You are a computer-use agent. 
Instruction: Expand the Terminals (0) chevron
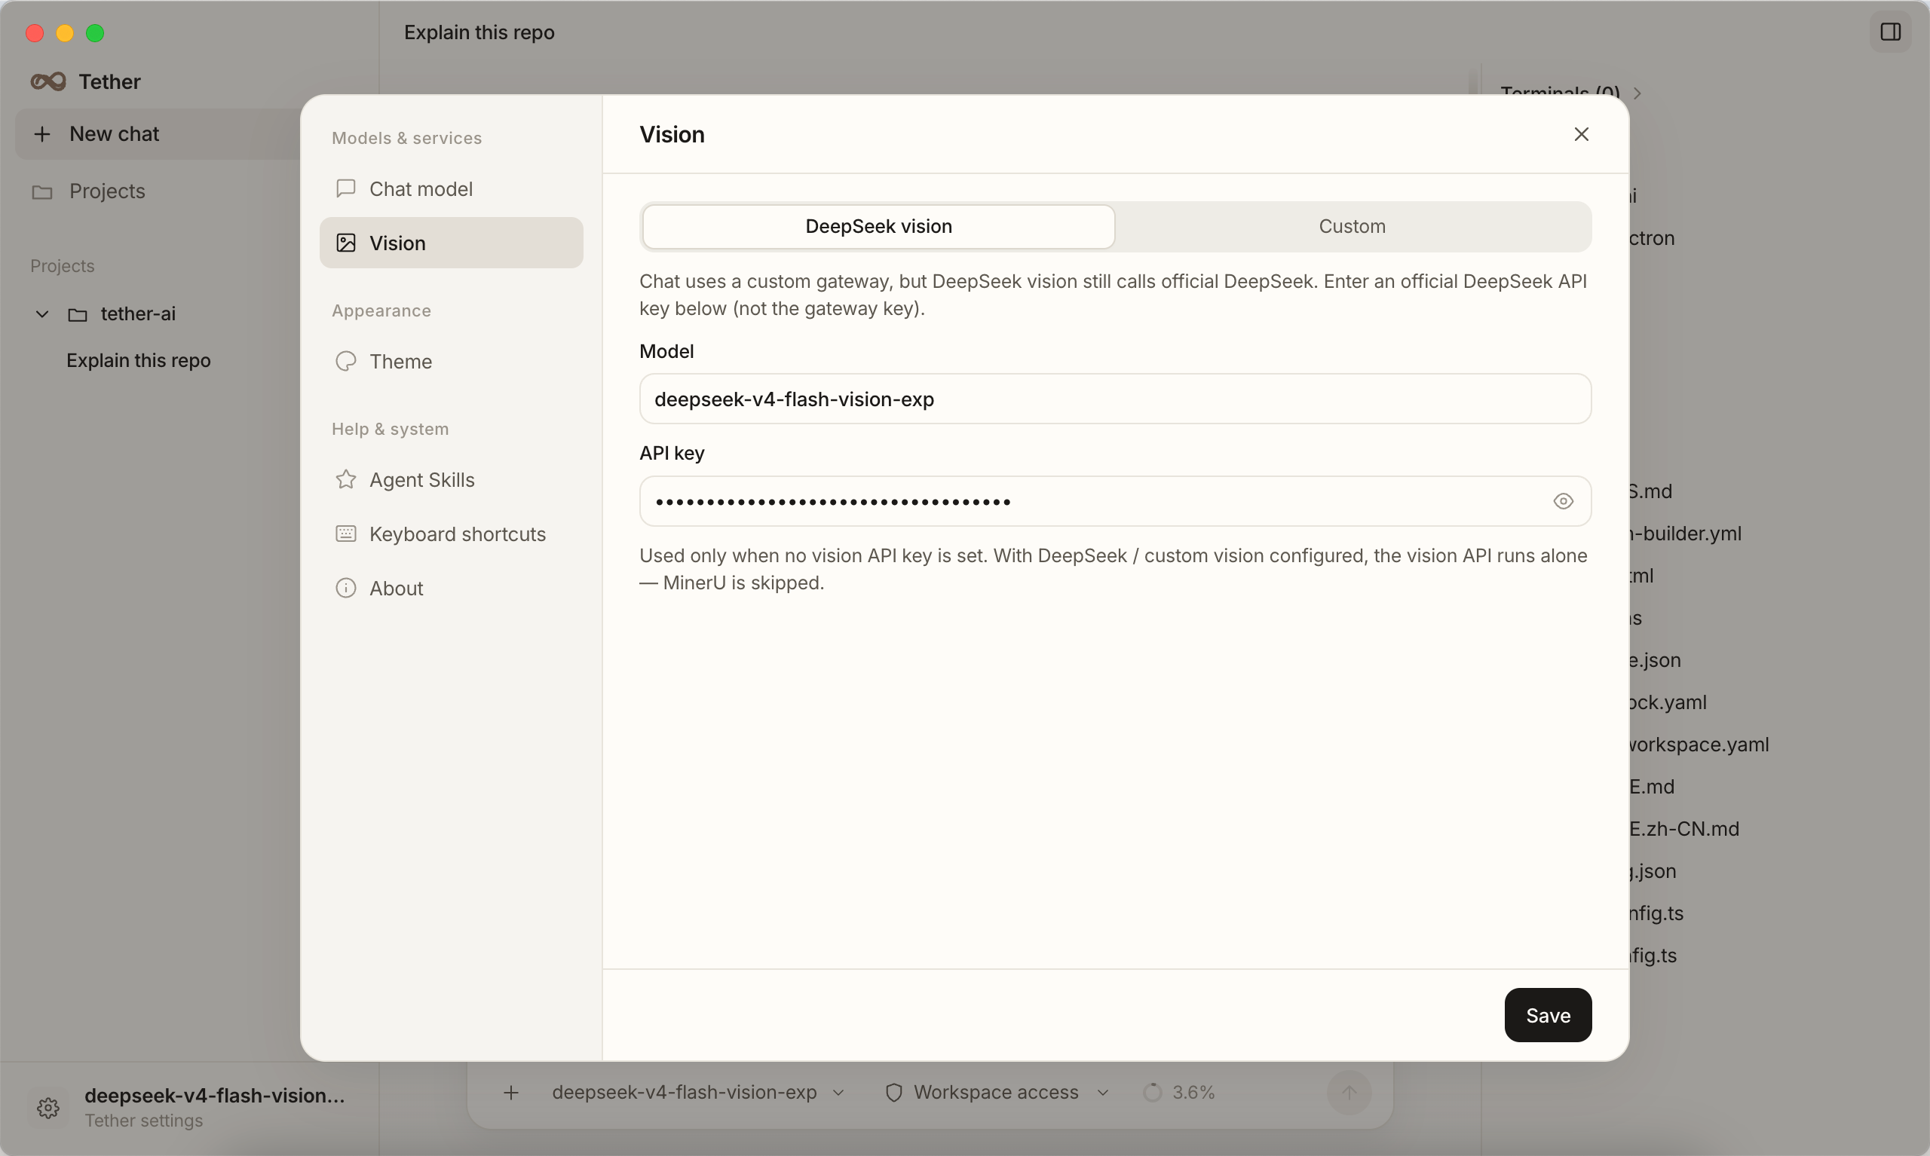pyautogui.click(x=1637, y=93)
